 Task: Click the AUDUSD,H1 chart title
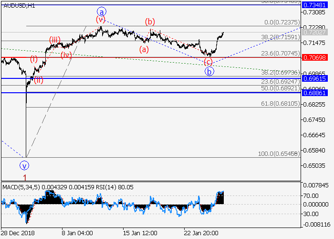pyautogui.click(x=19, y=6)
